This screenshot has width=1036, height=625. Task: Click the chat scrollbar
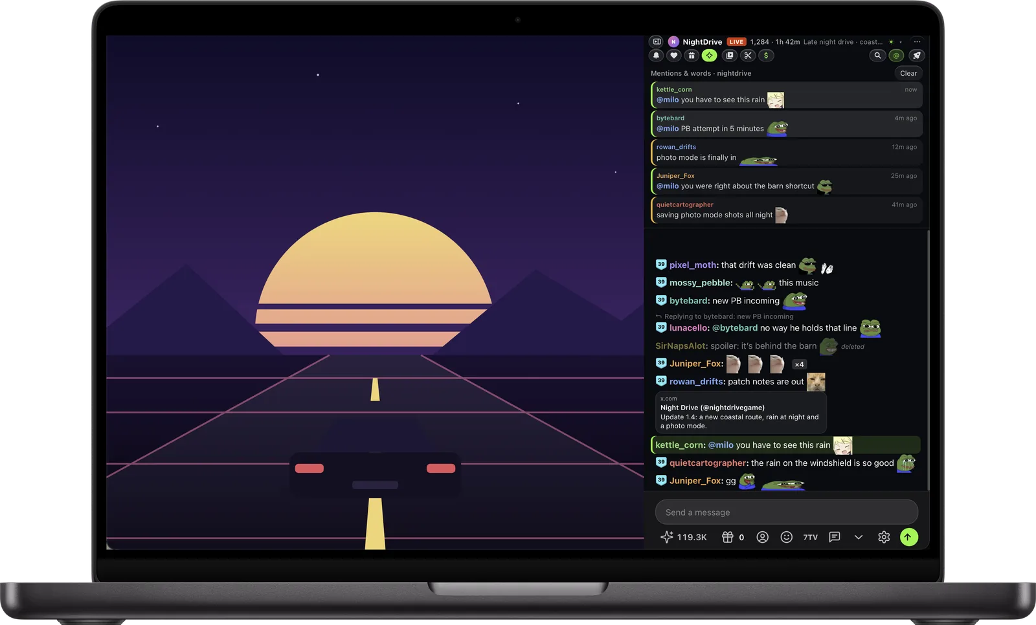coord(929,360)
